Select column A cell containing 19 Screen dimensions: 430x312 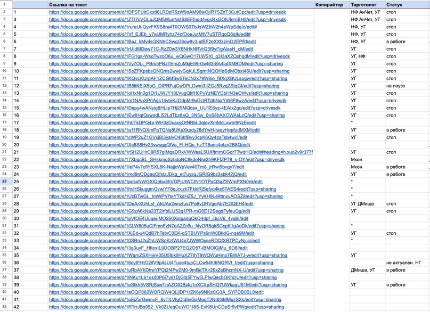click(x=30, y=137)
